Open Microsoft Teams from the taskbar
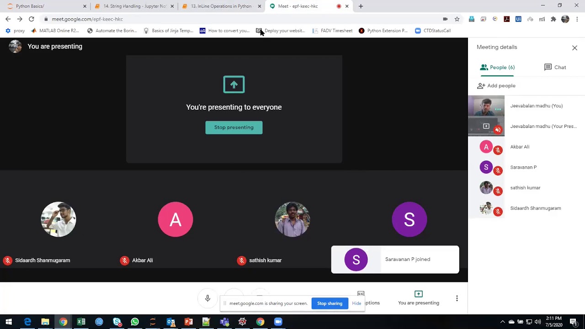 pos(224,322)
